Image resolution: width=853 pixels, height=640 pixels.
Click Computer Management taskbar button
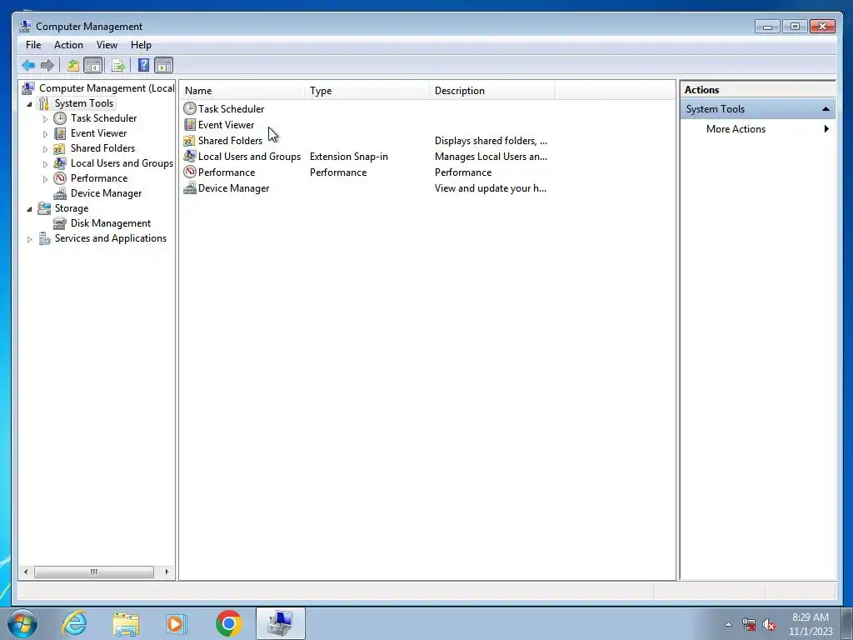(280, 623)
